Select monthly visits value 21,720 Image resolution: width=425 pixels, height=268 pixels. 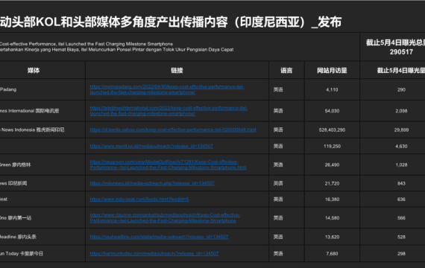pyautogui.click(x=332, y=183)
